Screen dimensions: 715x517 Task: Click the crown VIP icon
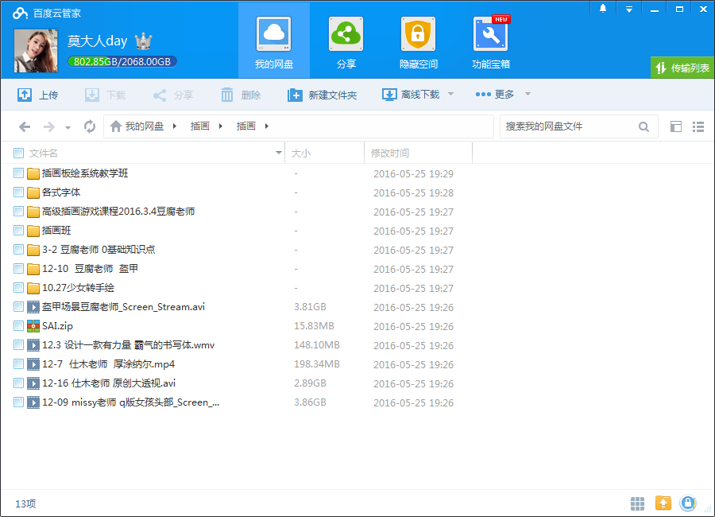[x=143, y=41]
